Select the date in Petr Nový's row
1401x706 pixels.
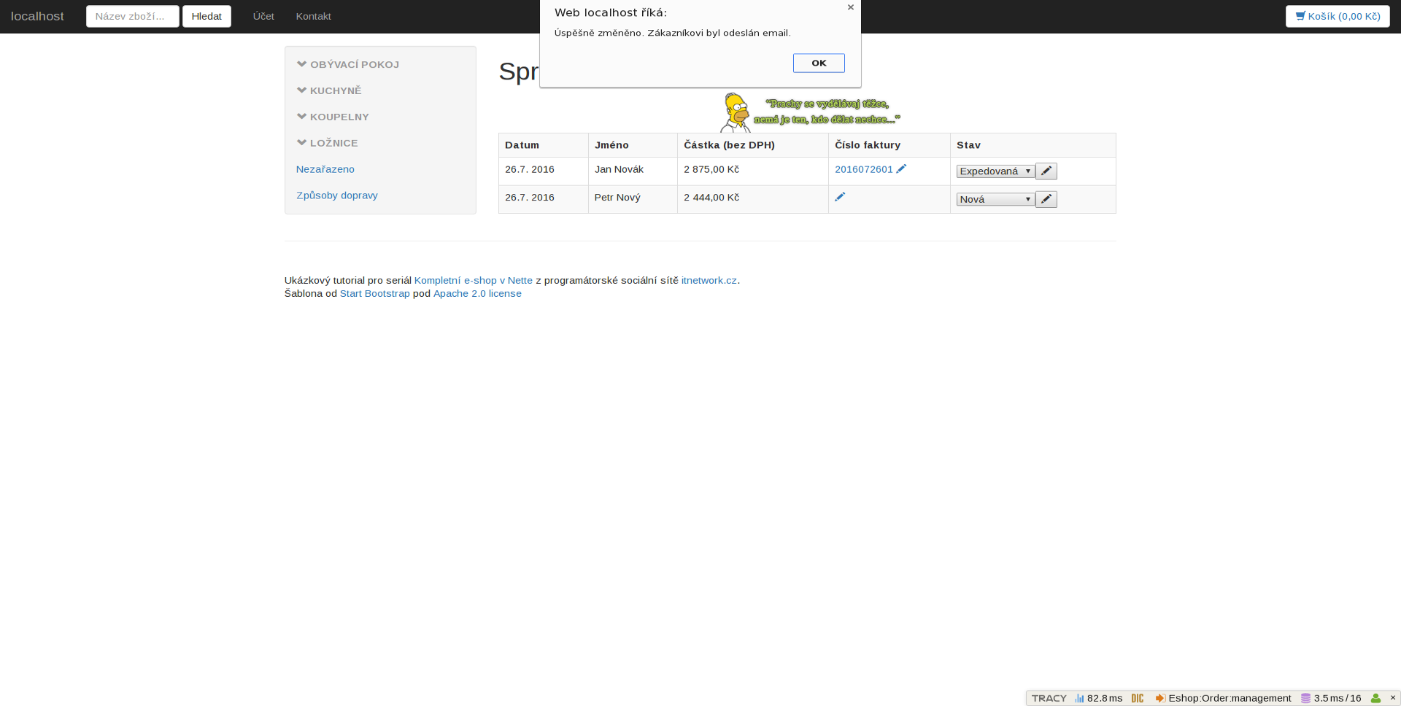pos(530,197)
